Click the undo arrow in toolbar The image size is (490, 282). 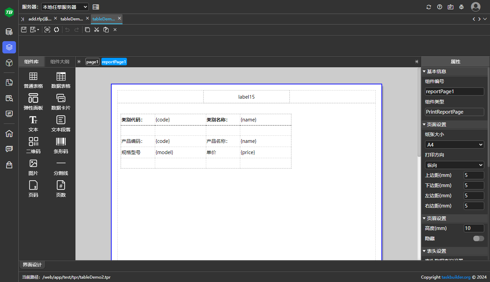67,30
